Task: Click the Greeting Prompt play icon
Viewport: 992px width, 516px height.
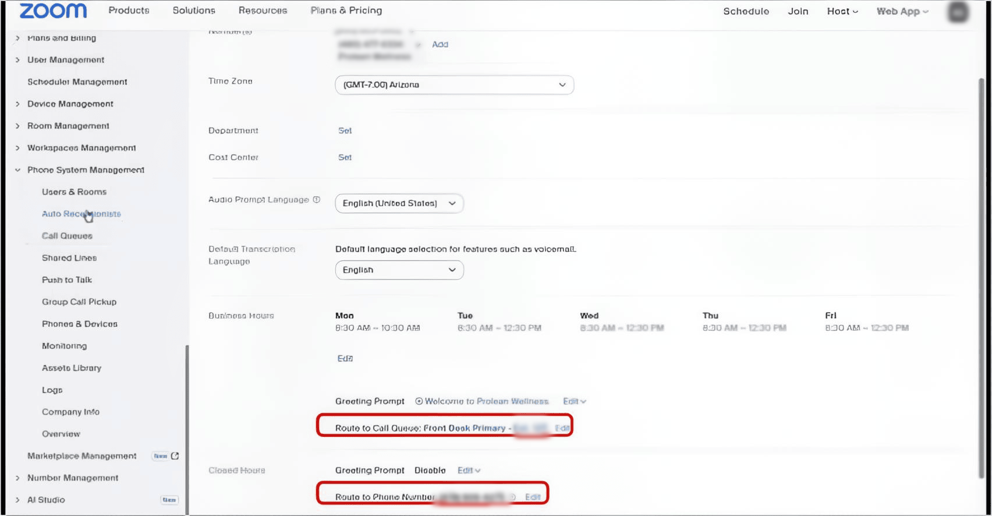Action: click(419, 401)
